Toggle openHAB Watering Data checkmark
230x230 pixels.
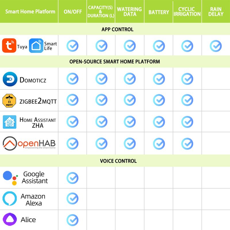130,143
